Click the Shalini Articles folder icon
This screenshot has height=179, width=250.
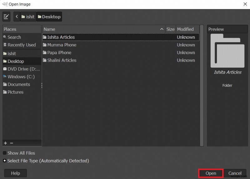point(45,60)
